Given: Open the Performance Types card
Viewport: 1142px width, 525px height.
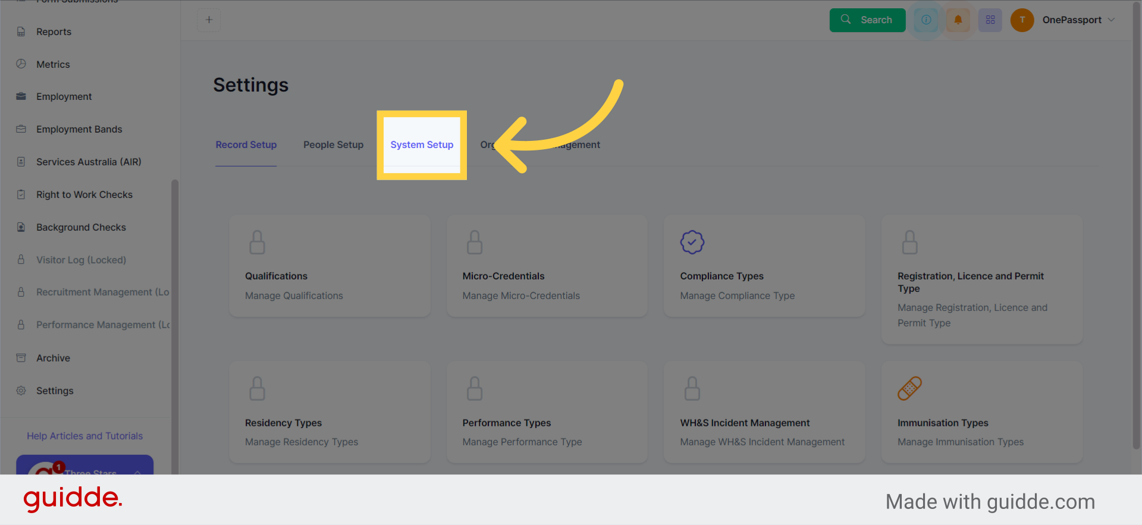Looking at the screenshot, I should pos(547,412).
